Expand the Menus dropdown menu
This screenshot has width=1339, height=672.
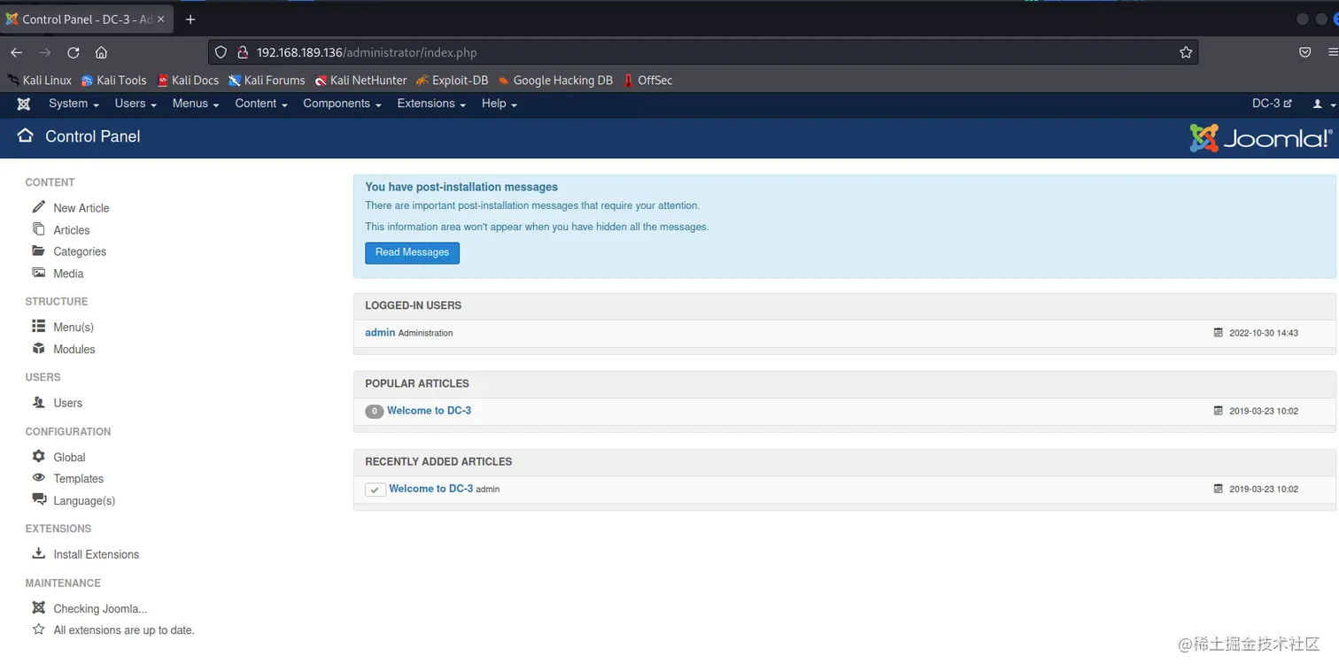pos(196,104)
